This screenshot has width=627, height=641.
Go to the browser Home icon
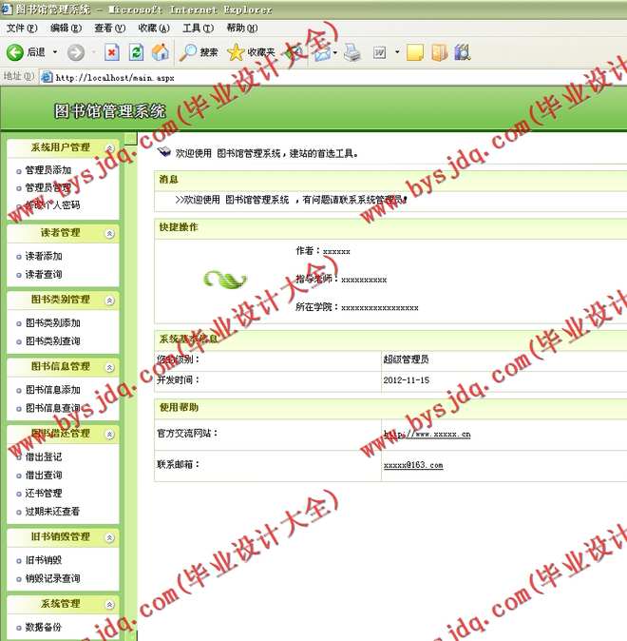pos(161,52)
